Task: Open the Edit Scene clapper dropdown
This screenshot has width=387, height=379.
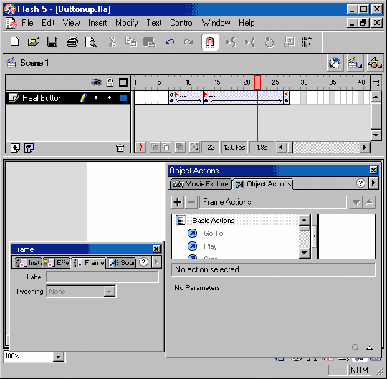Action: [x=355, y=63]
